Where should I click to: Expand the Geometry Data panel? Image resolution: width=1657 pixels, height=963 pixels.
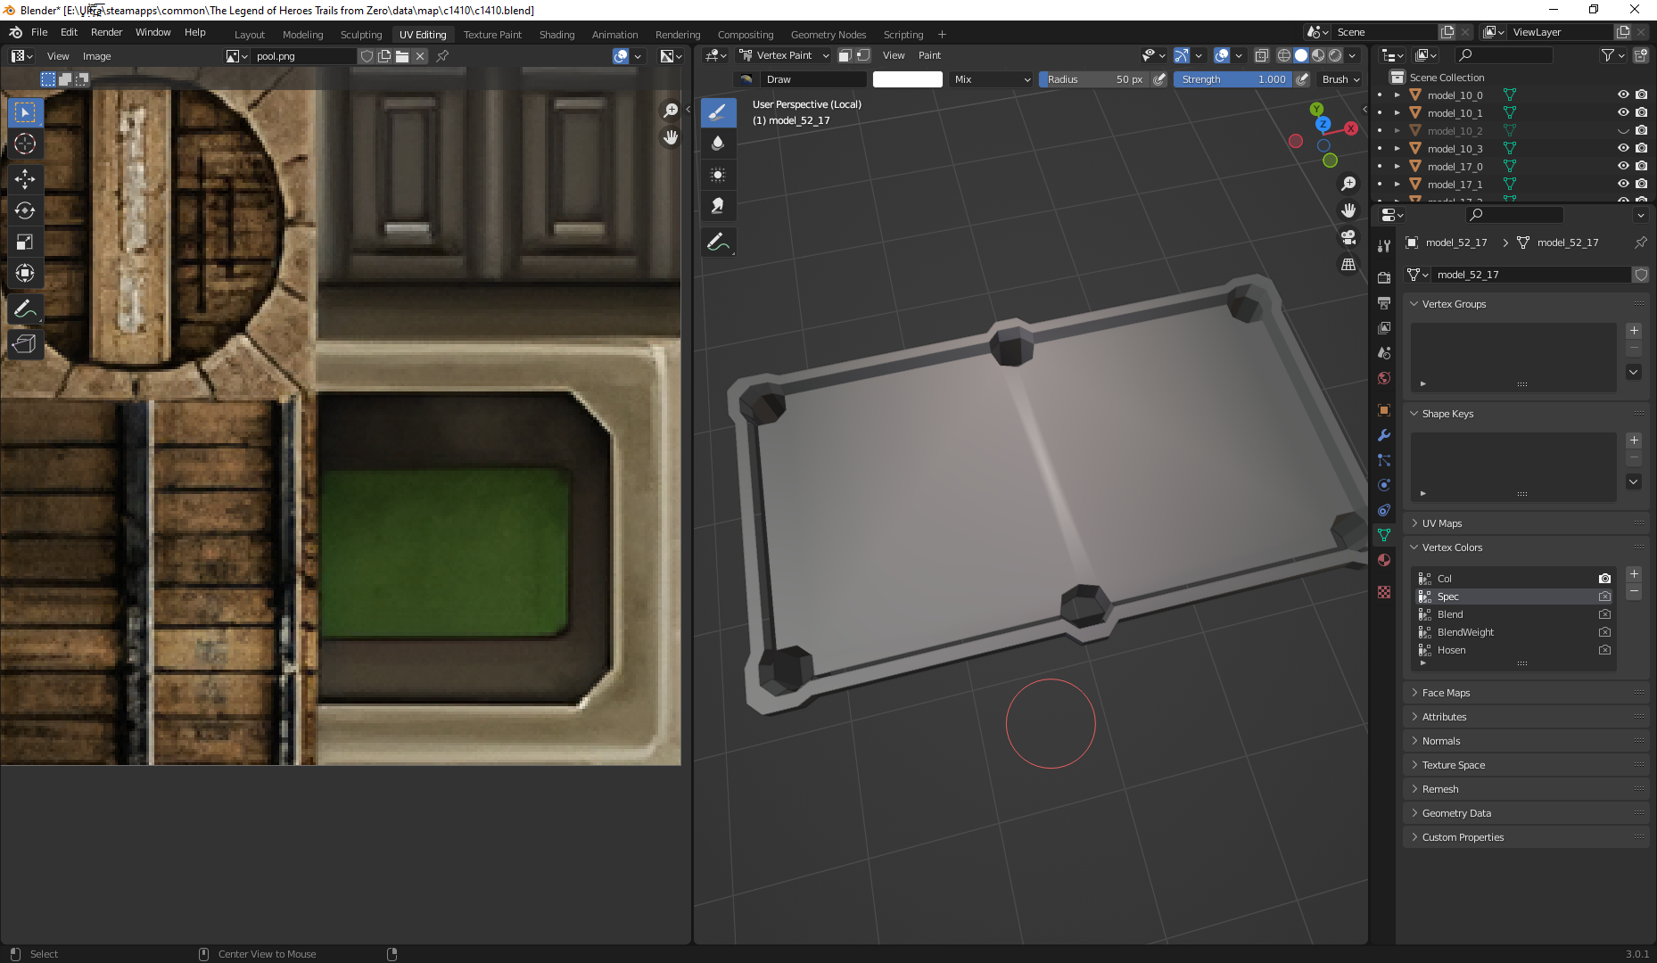coord(1525,813)
